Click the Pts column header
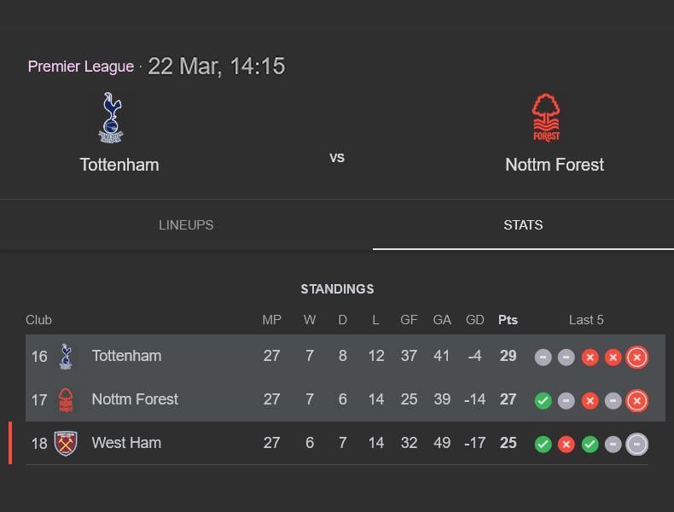Image resolution: width=674 pixels, height=512 pixels. click(508, 320)
